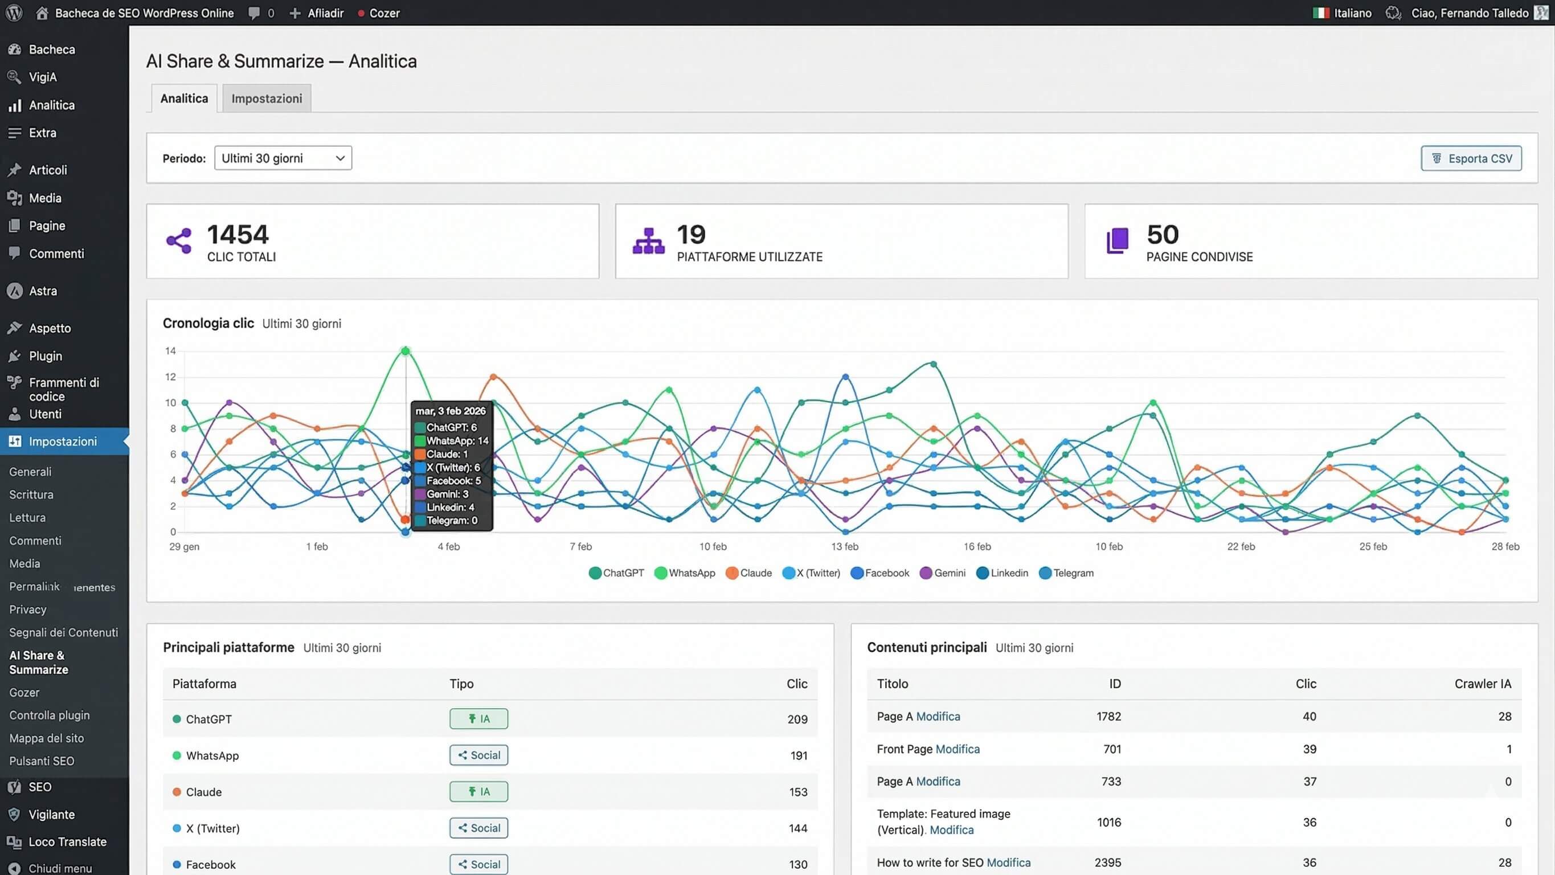Viewport: 1555px width, 875px height.
Task: Select the Aspetto paintbrush icon
Action: [x=15, y=328]
